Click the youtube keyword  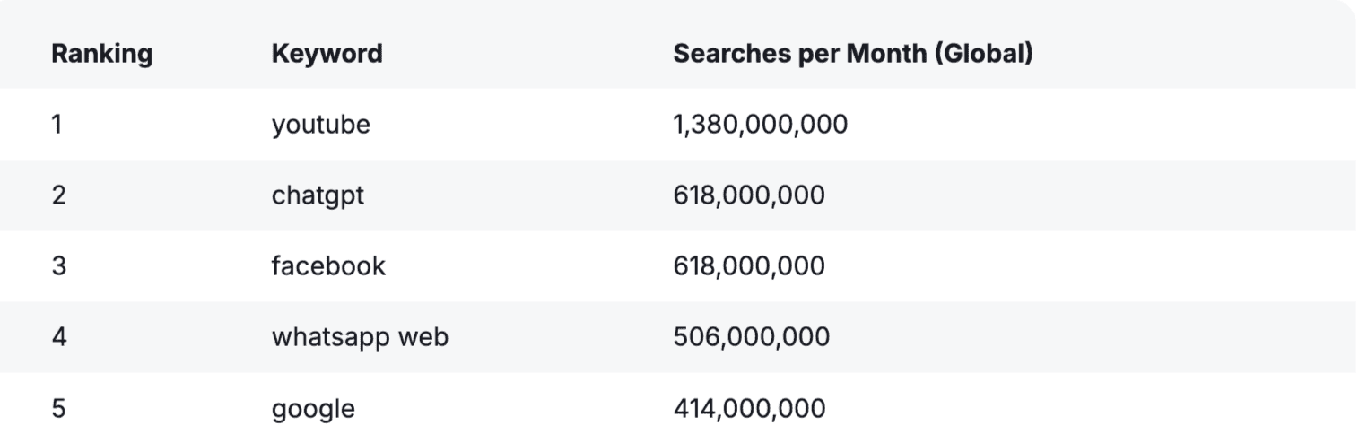[320, 124]
